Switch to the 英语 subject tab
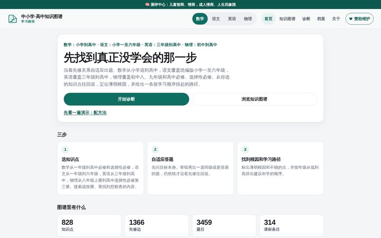This screenshot has width=381, height=238. click(232, 19)
